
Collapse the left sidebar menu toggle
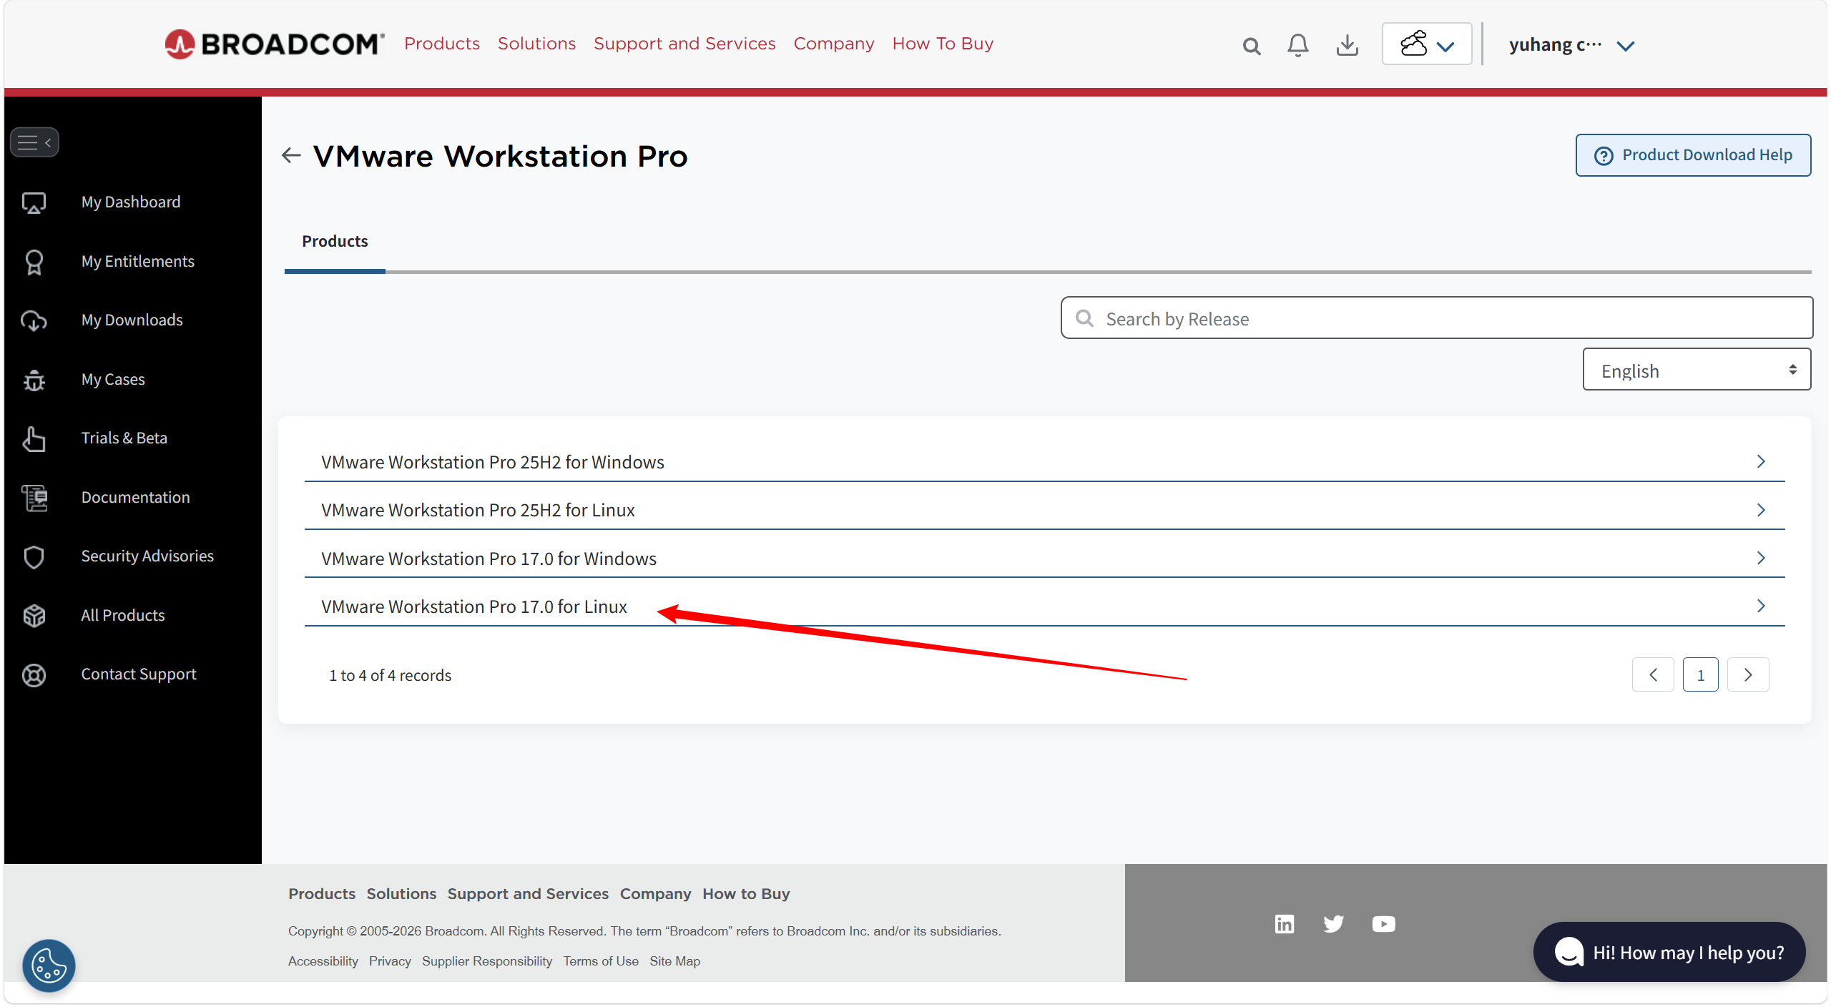34,142
